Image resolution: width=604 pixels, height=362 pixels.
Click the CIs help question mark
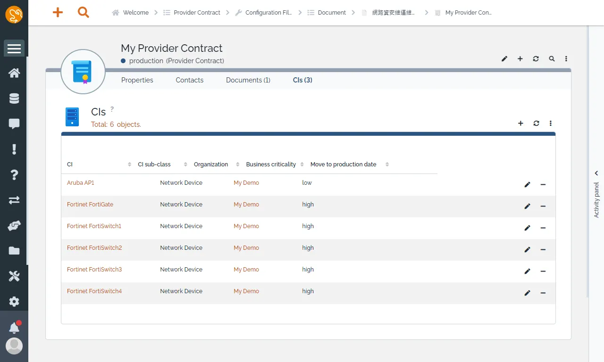[112, 109]
